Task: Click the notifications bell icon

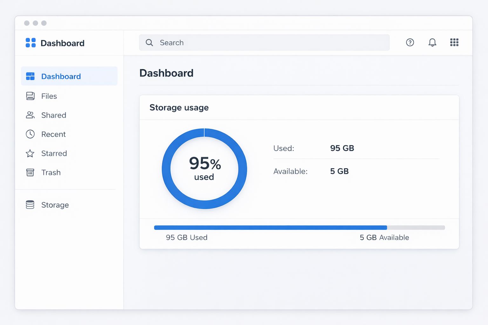Action: 432,43
